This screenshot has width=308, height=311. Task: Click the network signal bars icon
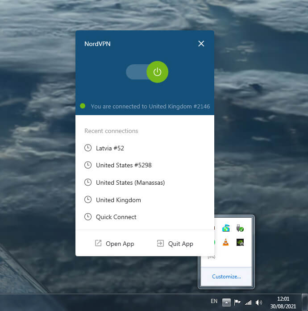pyautogui.click(x=248, y=303)
